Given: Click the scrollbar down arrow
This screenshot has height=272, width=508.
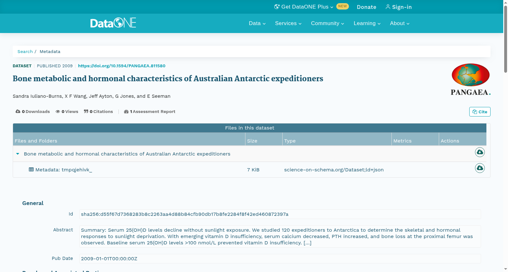Looking at the screenshot, I should tap(505, 269).
